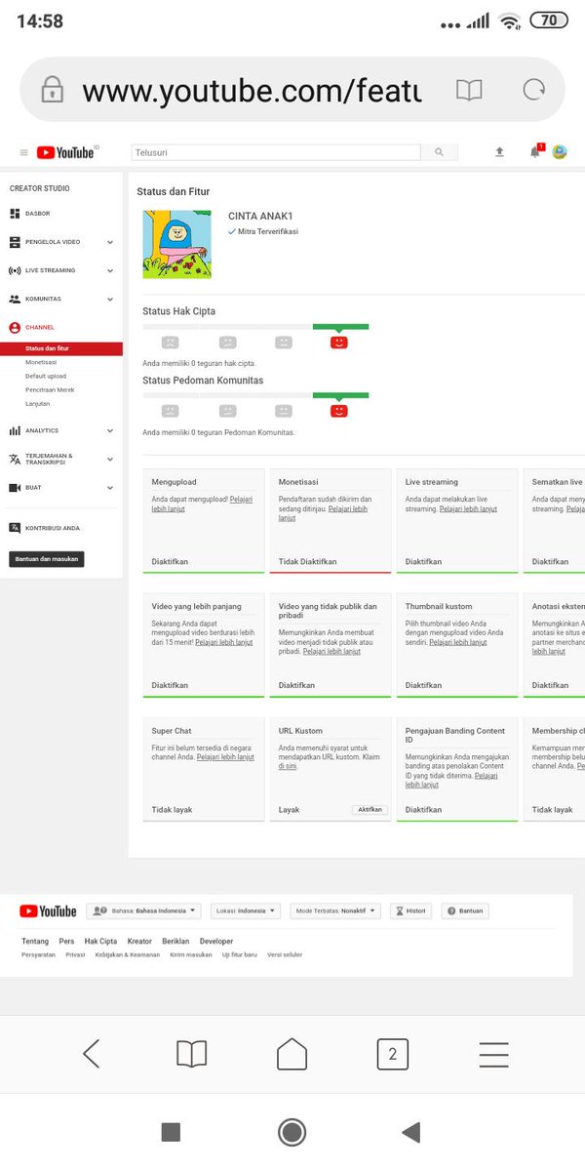Open the Bahasa Indonesia language dropdown

click(x=143, y=910)
